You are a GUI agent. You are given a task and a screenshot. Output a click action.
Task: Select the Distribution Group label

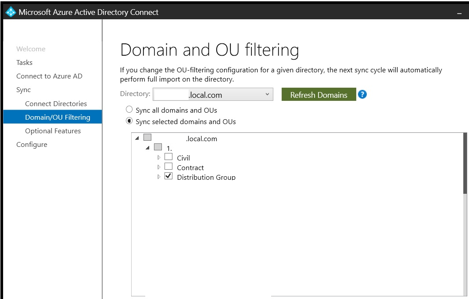tap(206, 177)
